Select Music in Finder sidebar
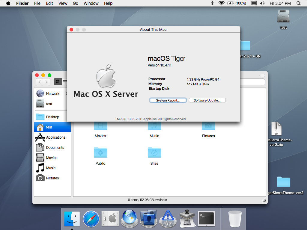 tap(52, 168)
